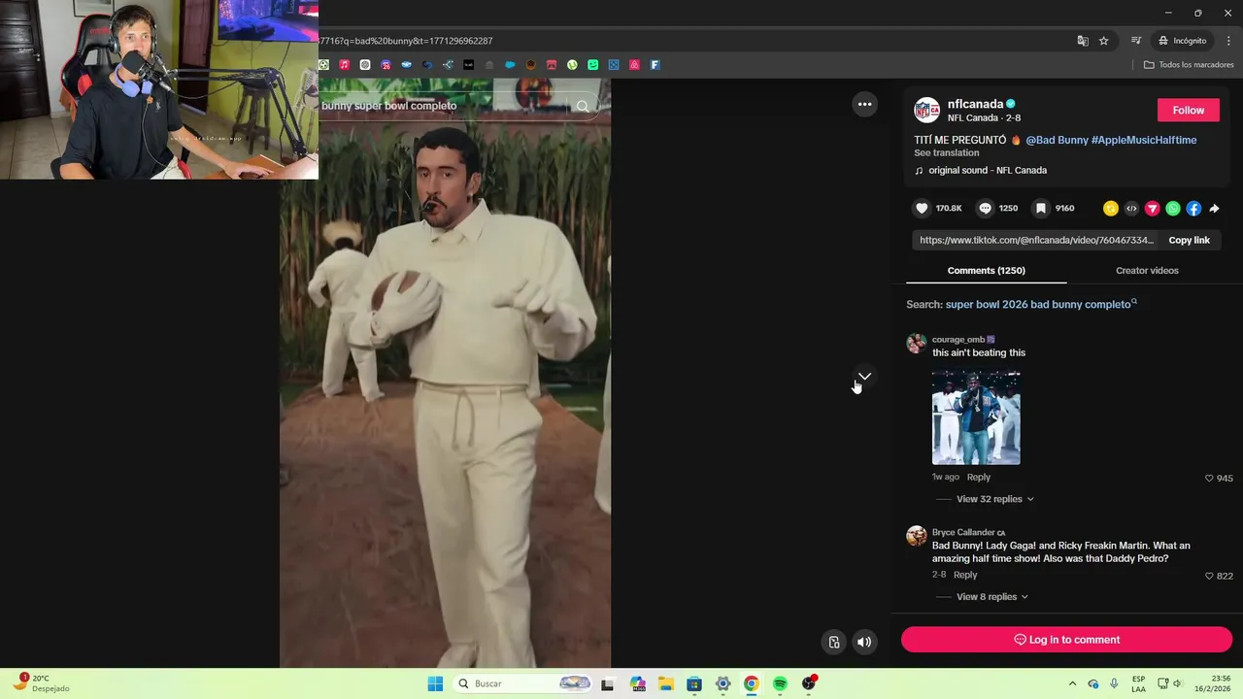
Task: Click the ESP LAA language indicator
Action: click(x=1138, y=683)
